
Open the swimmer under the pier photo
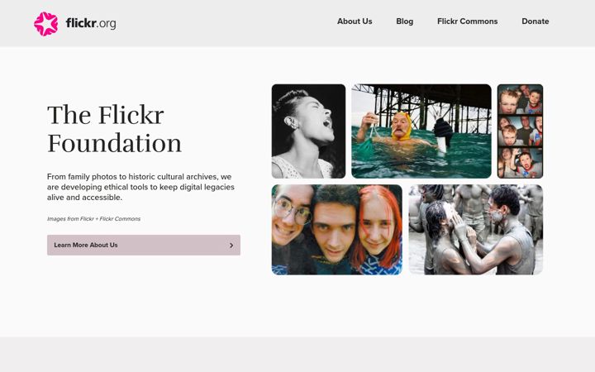[x=421, y=131]
